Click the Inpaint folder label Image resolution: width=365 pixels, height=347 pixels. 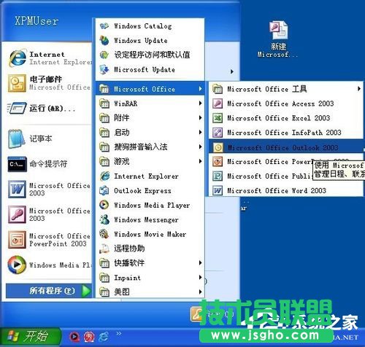click(x=127, y=278)
